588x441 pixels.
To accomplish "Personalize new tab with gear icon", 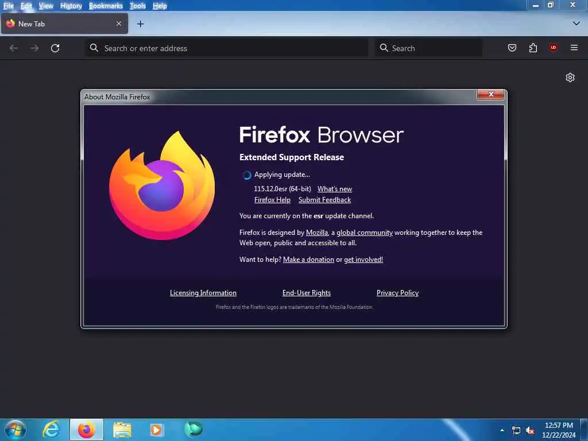I will [x=570, y=78].
